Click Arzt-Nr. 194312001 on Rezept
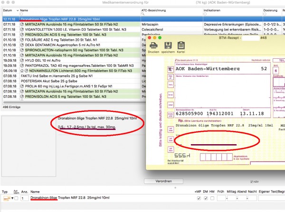The image size is (285, 212). [220, 114]
